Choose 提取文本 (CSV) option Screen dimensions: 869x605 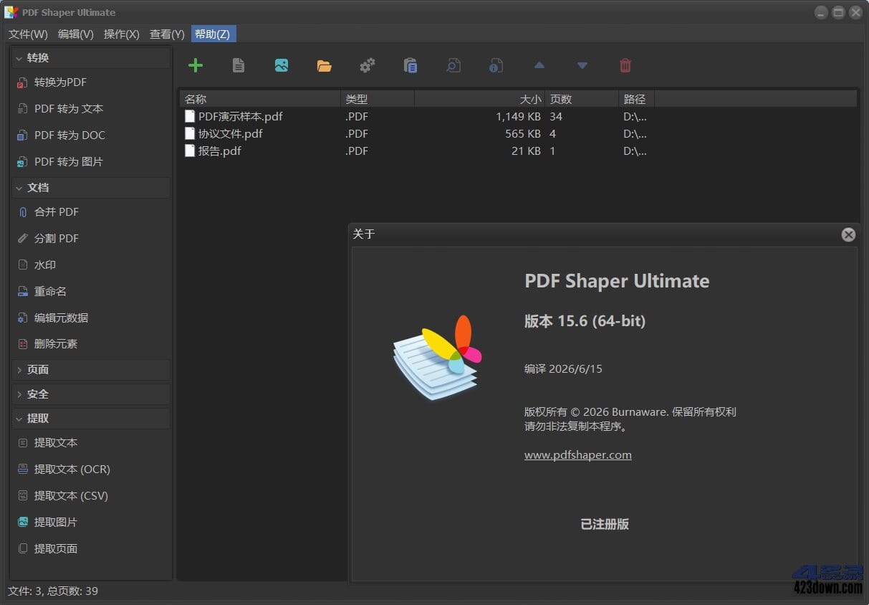click(x=71, y=496)
